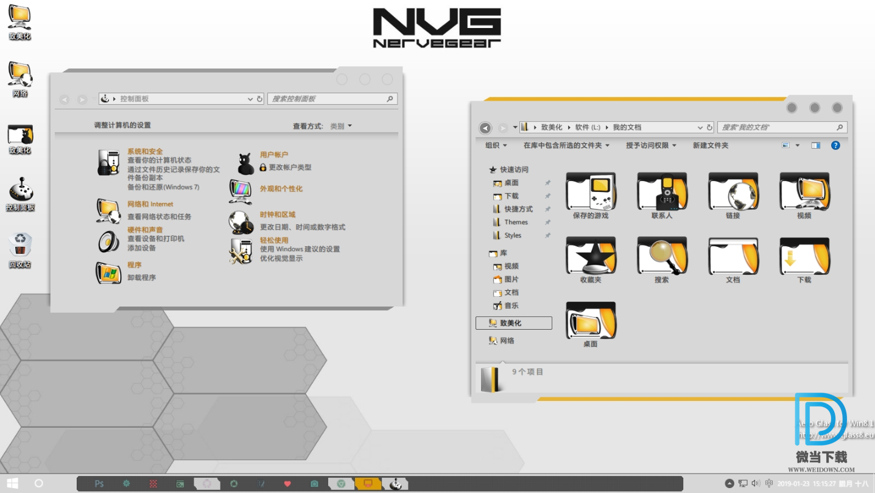Viewport: 875px width, 493px height.
Task: Open the 查看方式 类别 dropdown
Action: (341, 126)
